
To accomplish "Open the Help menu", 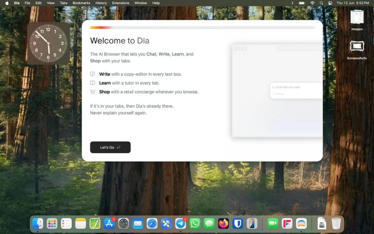I will tap(156, 3).
